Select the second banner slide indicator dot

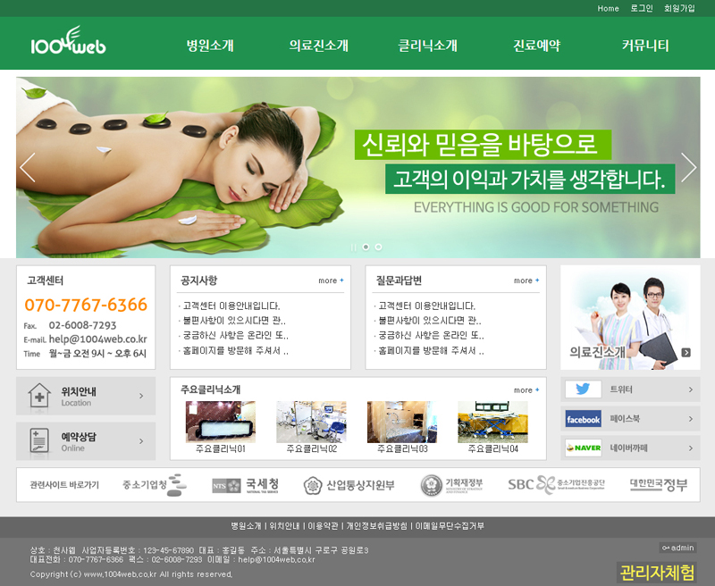click(x=366, y=247)
